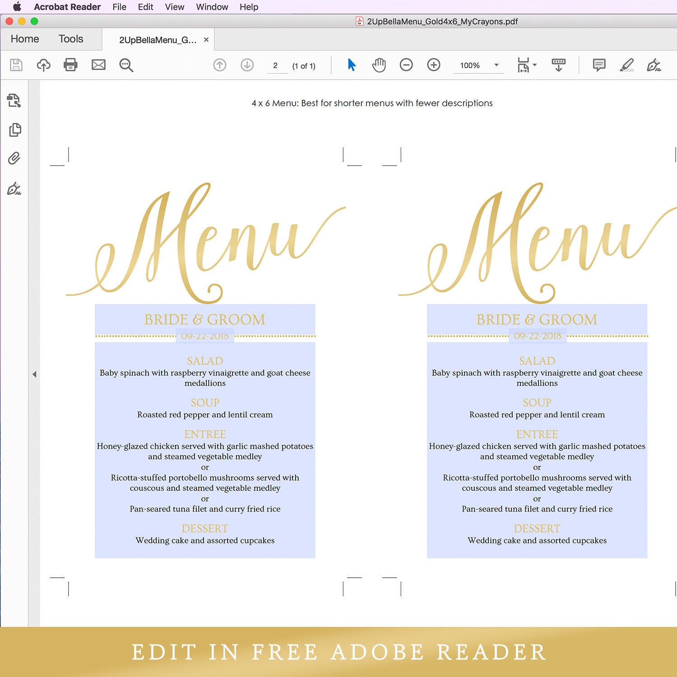Open the Fill & Sign tool icon
The image size is (677, 677).
click(x=654, y=65)
